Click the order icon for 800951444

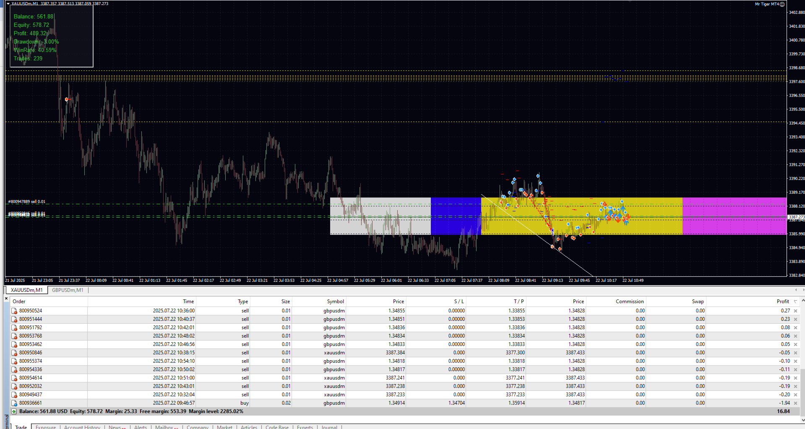coord(14,319)
